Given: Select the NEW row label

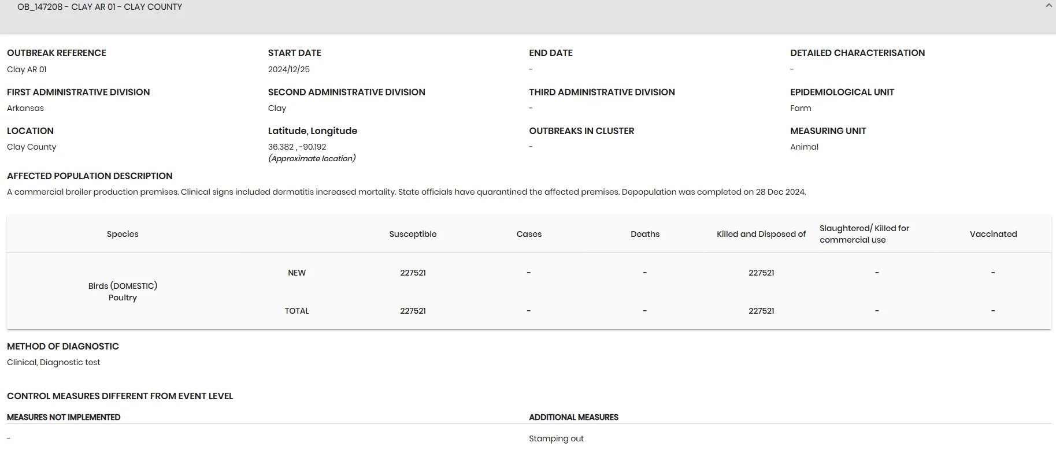Looking at the screenshot, I should click(297, 273).
